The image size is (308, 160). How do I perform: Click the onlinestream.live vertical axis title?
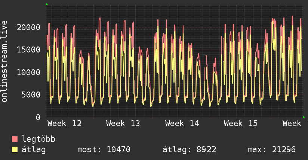[x=4, y=61]
